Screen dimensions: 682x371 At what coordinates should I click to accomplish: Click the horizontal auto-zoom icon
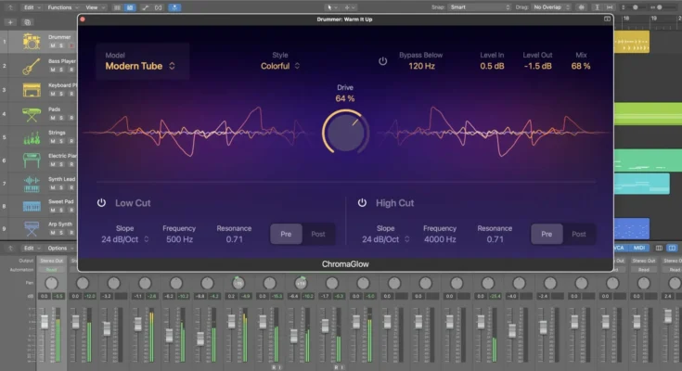click(610, 7)
